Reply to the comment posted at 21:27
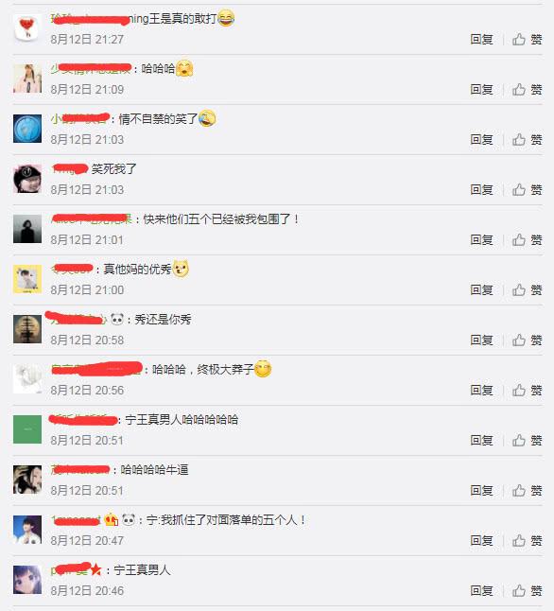The width and height of the screenshot is (554, 611). pos(481,40)
